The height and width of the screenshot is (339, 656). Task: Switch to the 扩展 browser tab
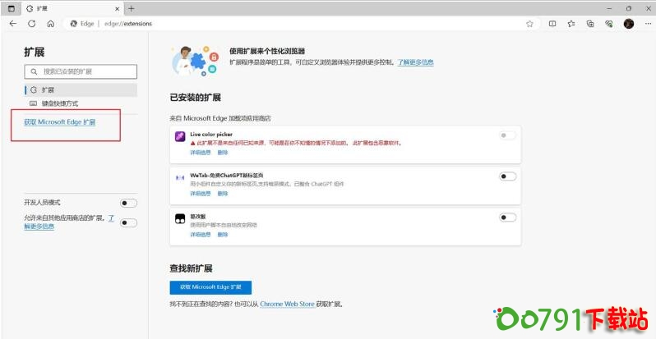72,8
